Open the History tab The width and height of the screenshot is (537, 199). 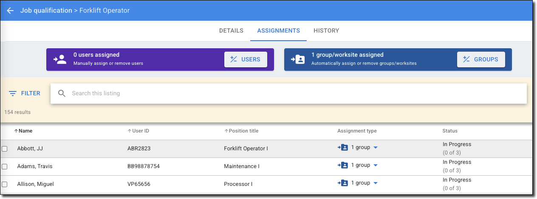pyautogui.click(x=326, y=30)
